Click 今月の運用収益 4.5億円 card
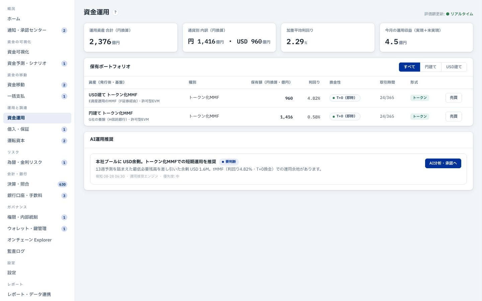The image size is (482, 301). tap(426, 37)
